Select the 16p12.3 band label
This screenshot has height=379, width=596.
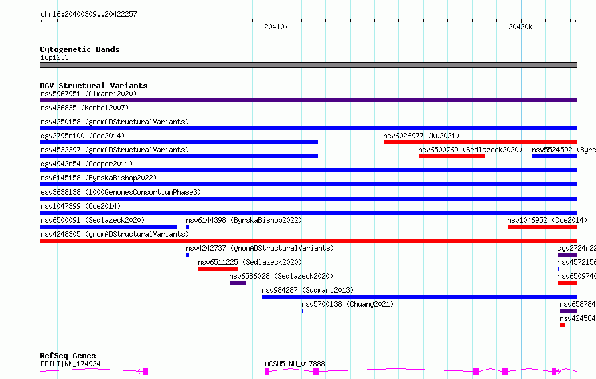[54, 57]
